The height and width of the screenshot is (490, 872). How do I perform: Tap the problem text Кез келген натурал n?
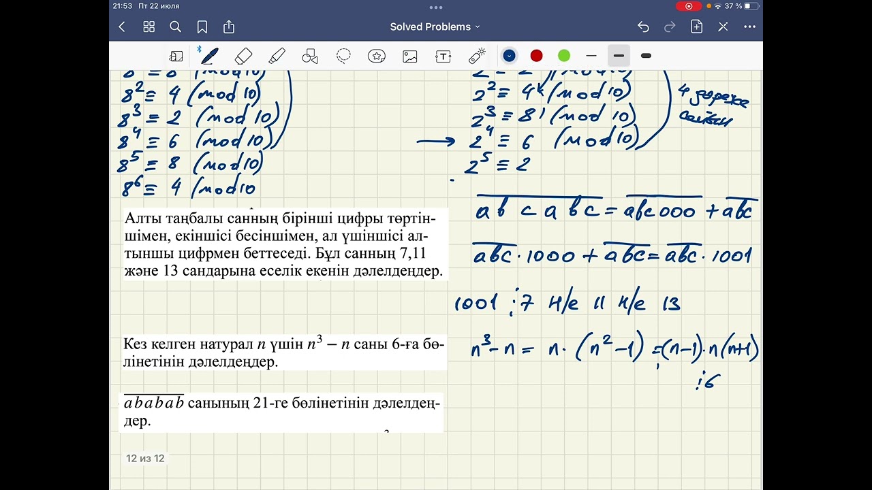(284, 353)
